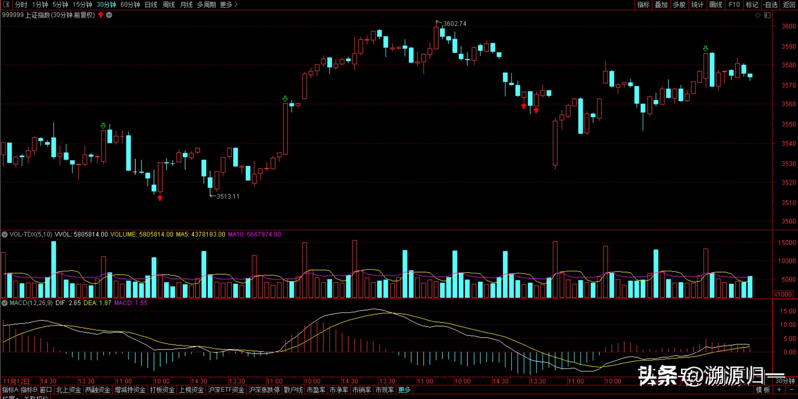
Task: Remove from watchlist with -自选
Action: tap(771, 5)
